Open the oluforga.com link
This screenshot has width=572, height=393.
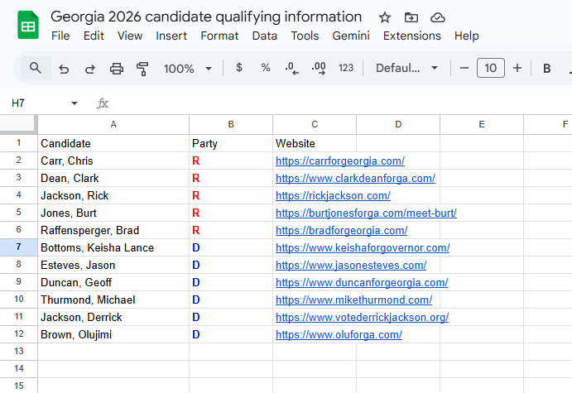pos(339,334)
